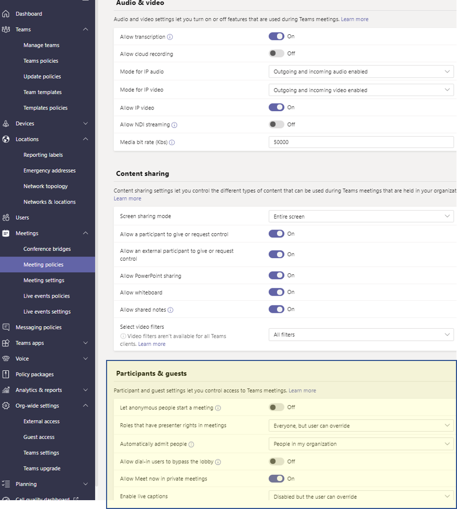Click Learn more in Audio & video section

point(355,19)
